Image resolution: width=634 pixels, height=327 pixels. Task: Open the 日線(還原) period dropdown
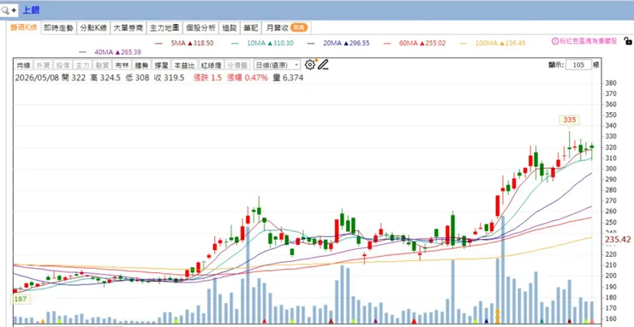pos(277,65)
